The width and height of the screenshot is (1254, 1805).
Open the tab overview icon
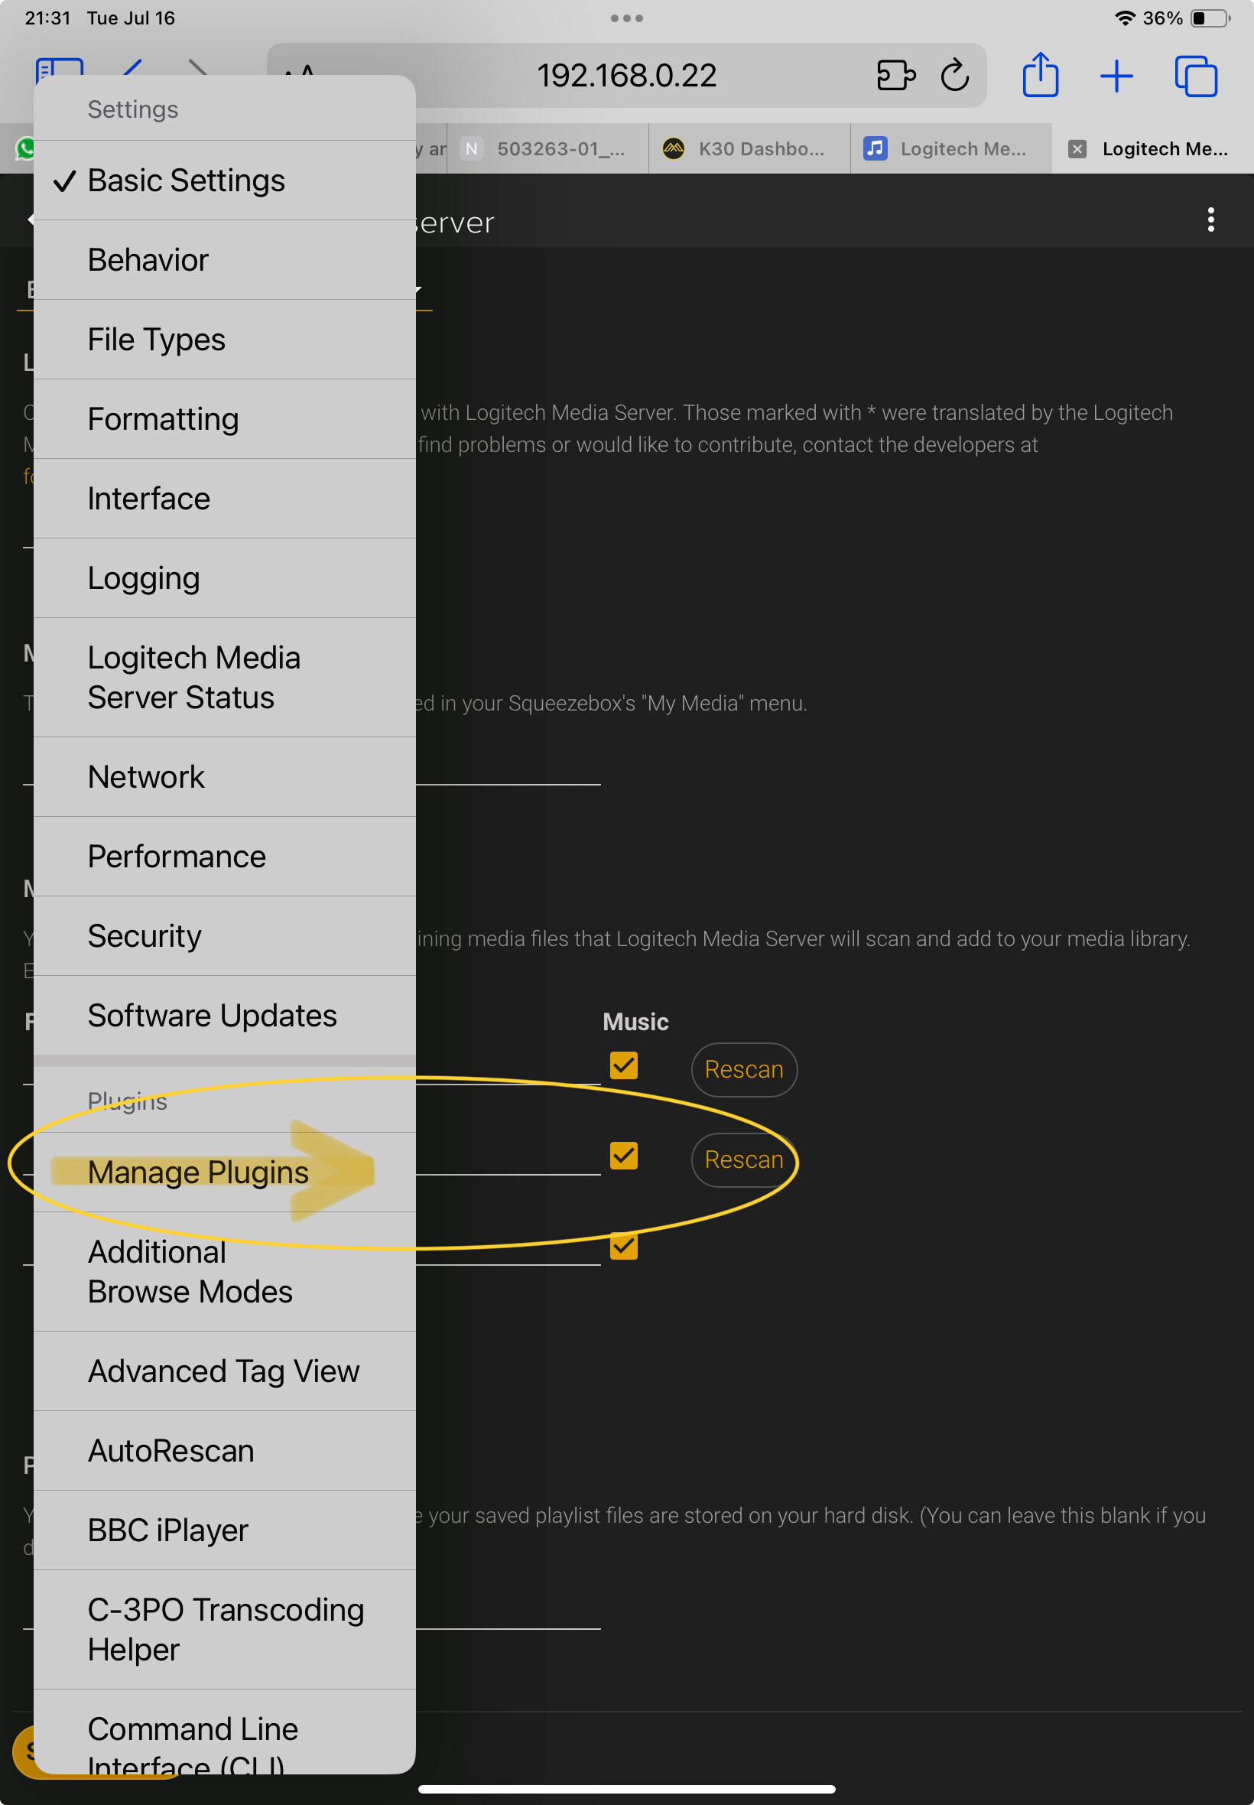(1196, 76)
